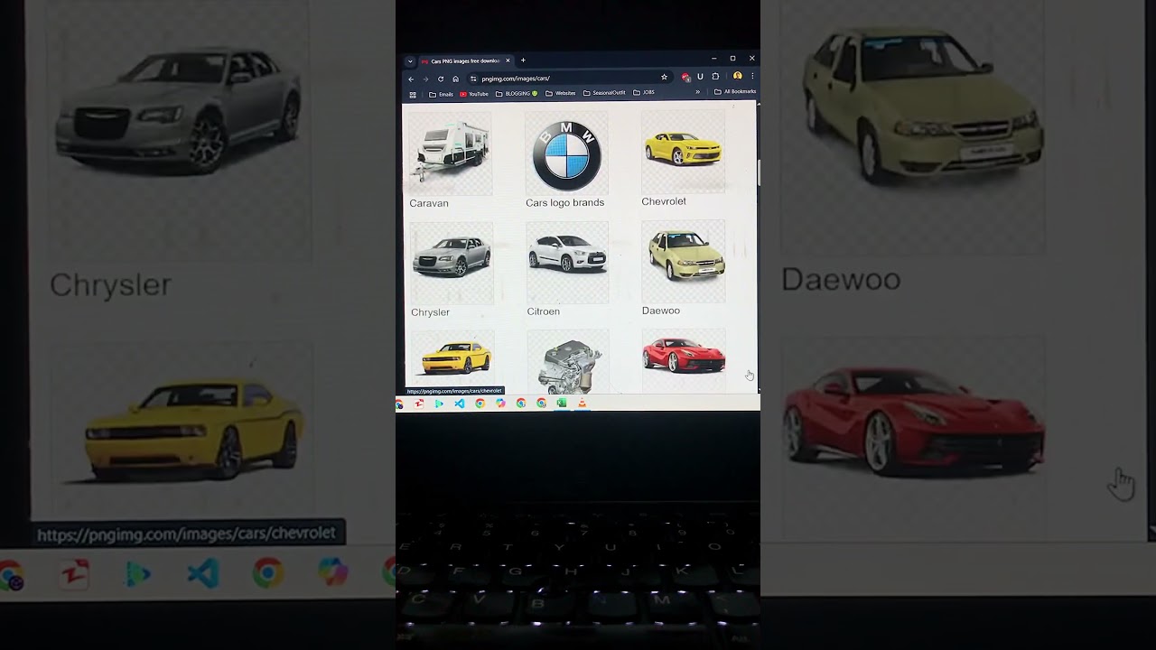Open VS Code from the taskbar
1156x650 pixels.
459,404
